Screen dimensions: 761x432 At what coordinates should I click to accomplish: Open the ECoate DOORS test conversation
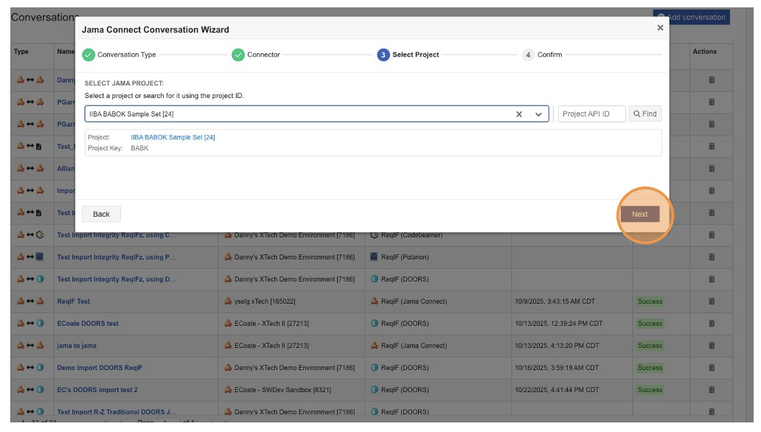pos(88,324)
